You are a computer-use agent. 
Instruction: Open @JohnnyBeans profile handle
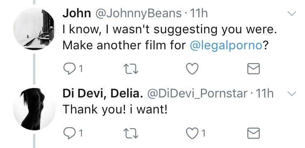tap(138, 14)
